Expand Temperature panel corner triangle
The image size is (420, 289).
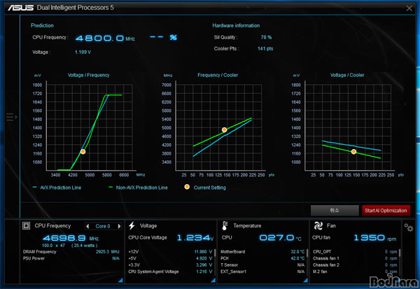[306, 280]
